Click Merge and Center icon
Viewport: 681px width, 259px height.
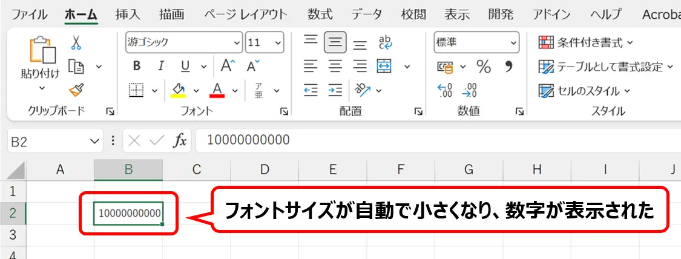[384, 67]
